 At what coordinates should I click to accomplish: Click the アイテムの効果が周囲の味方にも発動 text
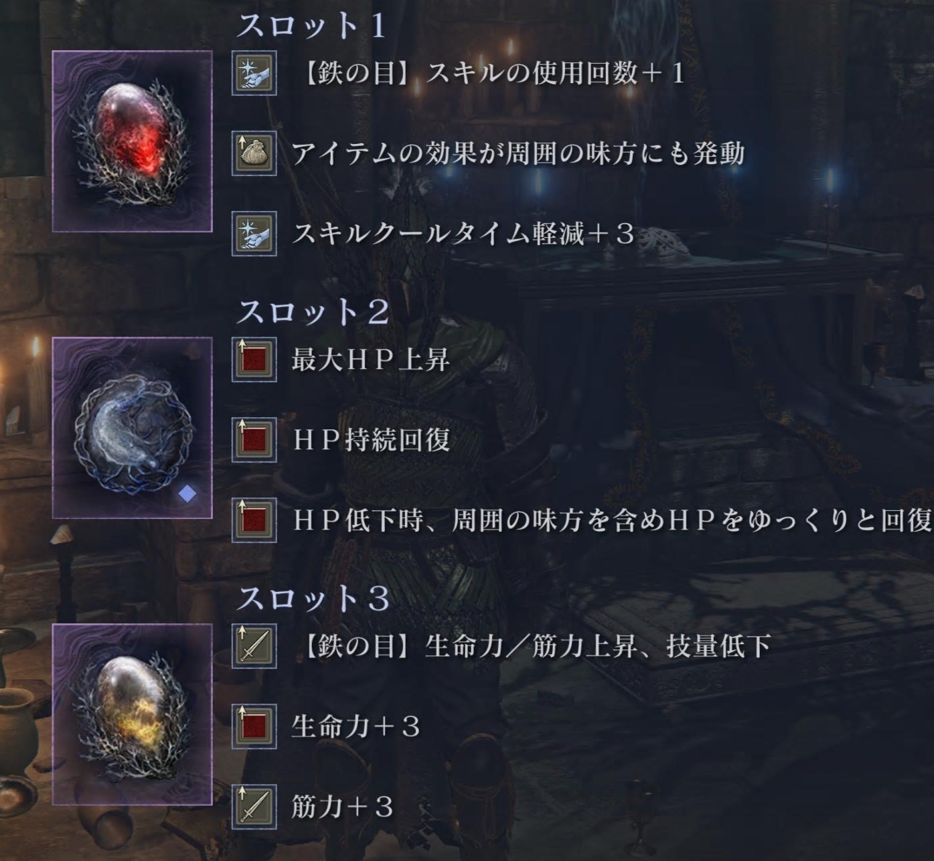[518, 154]
